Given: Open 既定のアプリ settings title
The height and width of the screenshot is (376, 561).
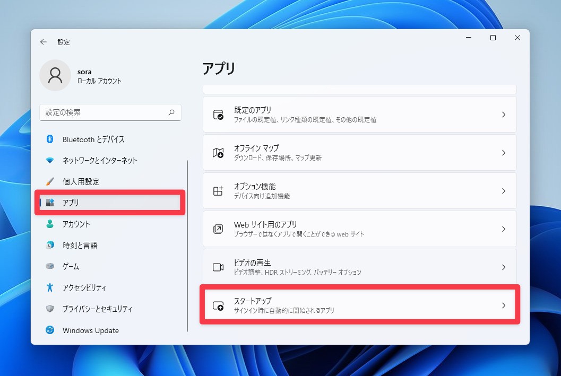Looking at the screenshot, I should pos(253,110).
